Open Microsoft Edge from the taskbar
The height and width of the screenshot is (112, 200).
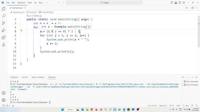82,110
